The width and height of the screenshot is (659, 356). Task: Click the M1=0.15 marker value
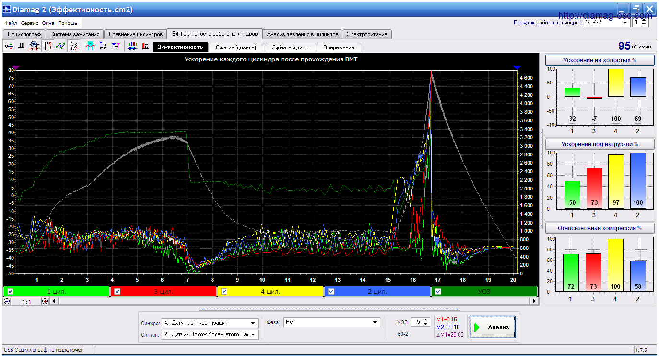point(447,320)
